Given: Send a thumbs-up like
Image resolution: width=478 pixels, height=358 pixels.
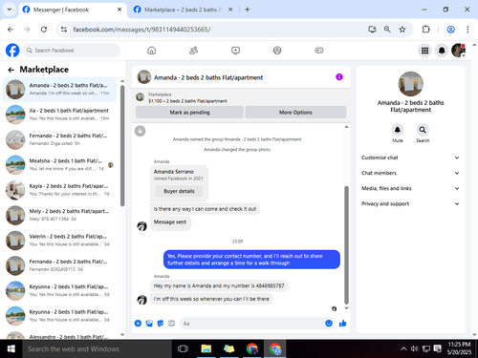Looking at the screenshot, I should click(x=343, y=324).
